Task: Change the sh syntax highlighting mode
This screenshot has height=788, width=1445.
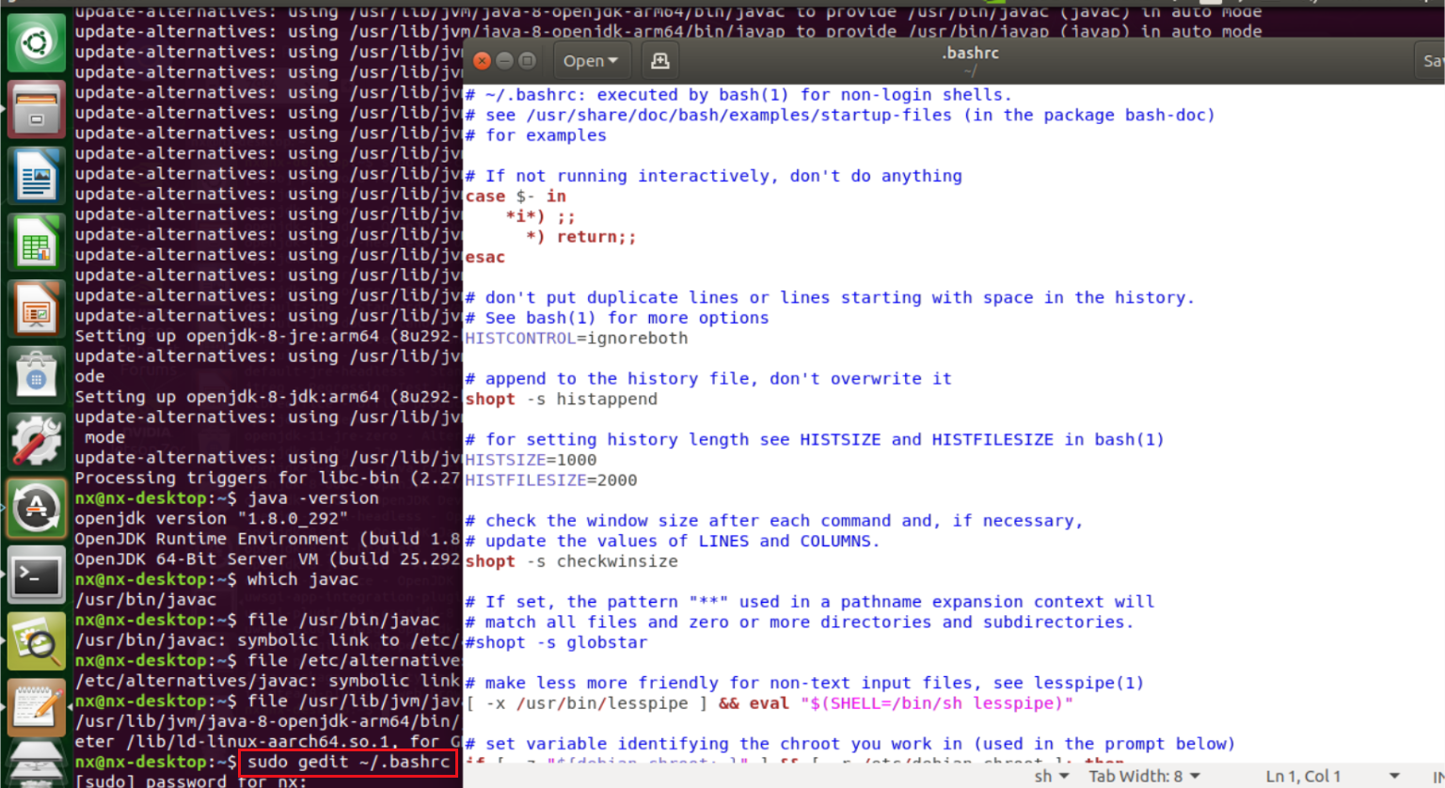Action: point(1052,776)
